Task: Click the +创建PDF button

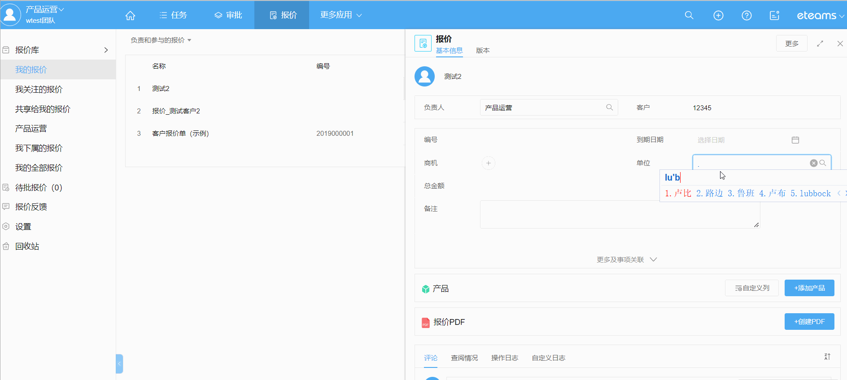Action: point(809,322)
